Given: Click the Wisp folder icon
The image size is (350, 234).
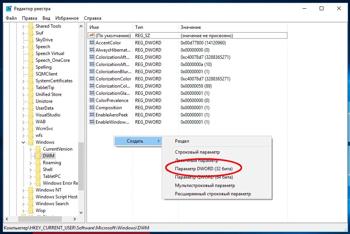Looking at the screenshot, I should (31, 210).
